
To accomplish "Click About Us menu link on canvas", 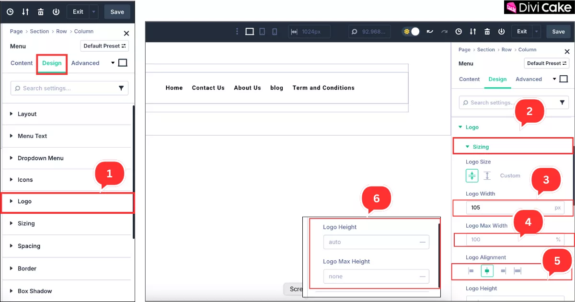I will [x=247, y=88].
